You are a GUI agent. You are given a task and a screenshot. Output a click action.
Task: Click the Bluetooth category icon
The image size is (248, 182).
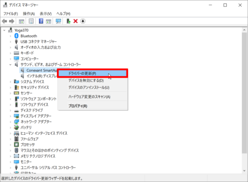tap(16, 36)
